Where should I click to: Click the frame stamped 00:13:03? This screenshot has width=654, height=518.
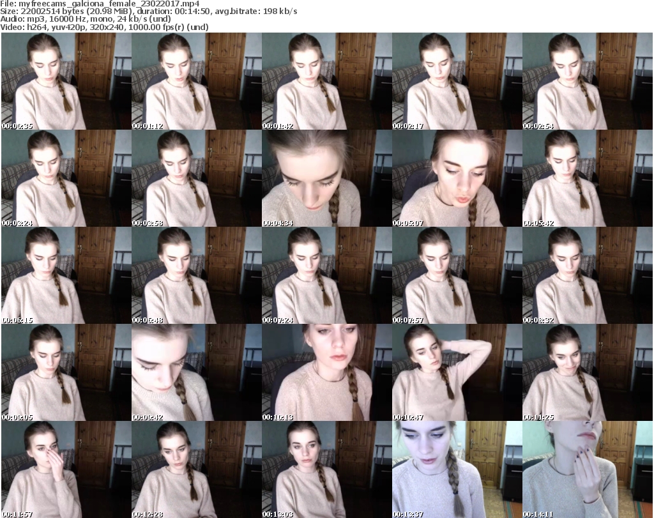pos(326,469)
